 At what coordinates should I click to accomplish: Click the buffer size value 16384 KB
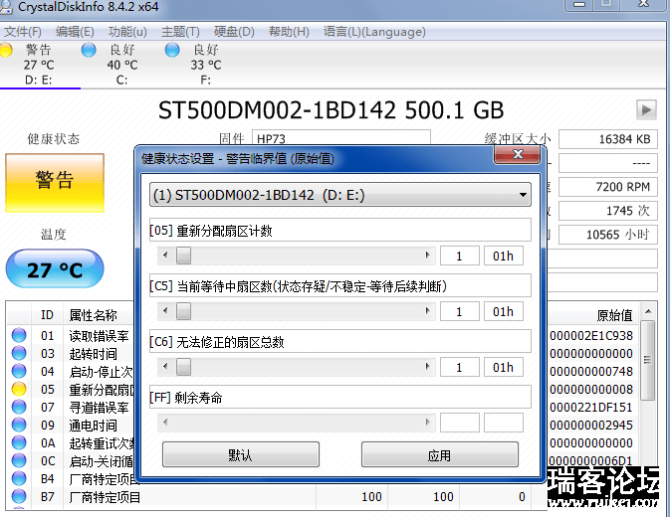click(607, 139)
